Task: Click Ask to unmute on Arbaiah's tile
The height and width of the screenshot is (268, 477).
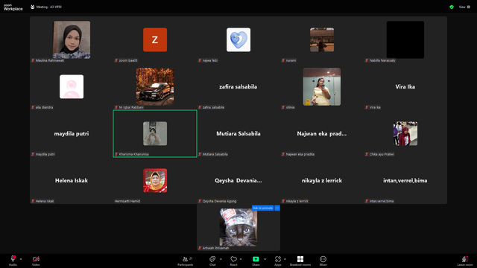Action: (x=263, y=208)
